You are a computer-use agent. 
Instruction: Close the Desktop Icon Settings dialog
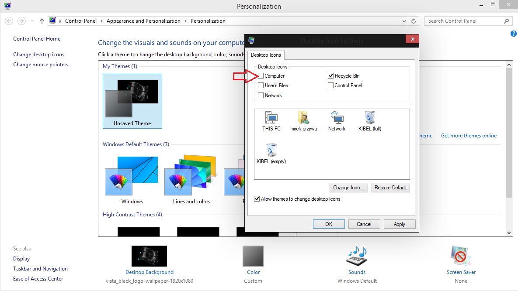(412, 38)
